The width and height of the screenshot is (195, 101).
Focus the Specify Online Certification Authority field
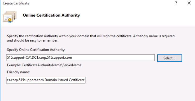coord(80,58)
